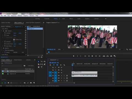
Task: Adjust the Project panel thumbnail zoom slider
Action: (x=14, y=83)
